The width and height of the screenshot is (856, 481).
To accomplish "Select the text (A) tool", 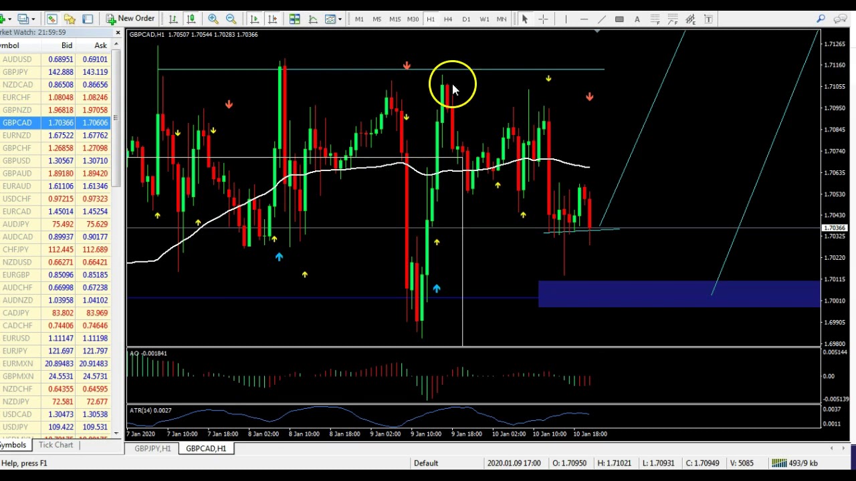I will (637, 19).
